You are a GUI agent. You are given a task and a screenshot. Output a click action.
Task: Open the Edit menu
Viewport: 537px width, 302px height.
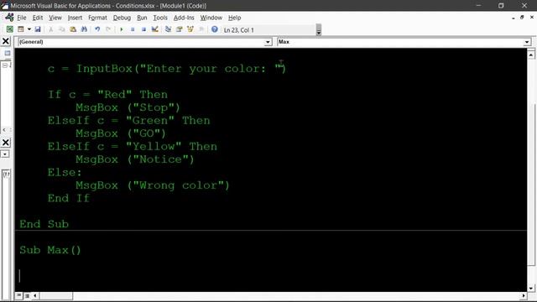point(37,18)
